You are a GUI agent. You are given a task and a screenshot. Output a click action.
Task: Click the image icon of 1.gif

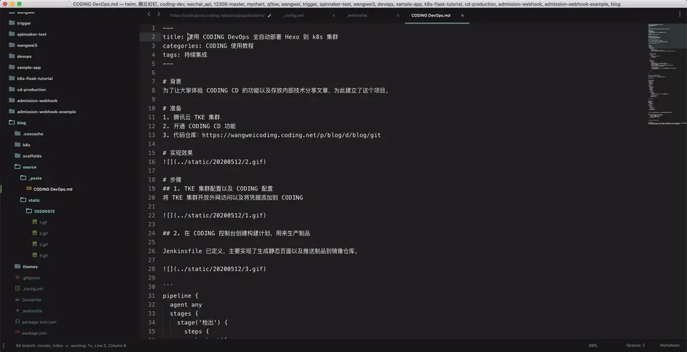click(x=34, y=222)
